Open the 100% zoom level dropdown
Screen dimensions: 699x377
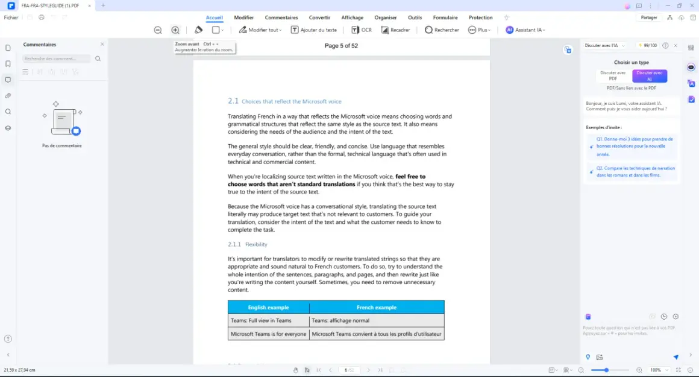[659, 370]
